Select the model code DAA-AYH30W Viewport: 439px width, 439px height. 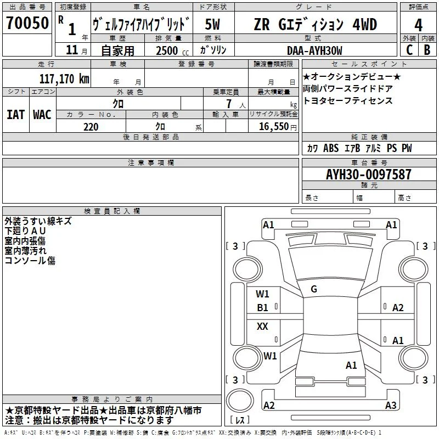tap(314, 50)
